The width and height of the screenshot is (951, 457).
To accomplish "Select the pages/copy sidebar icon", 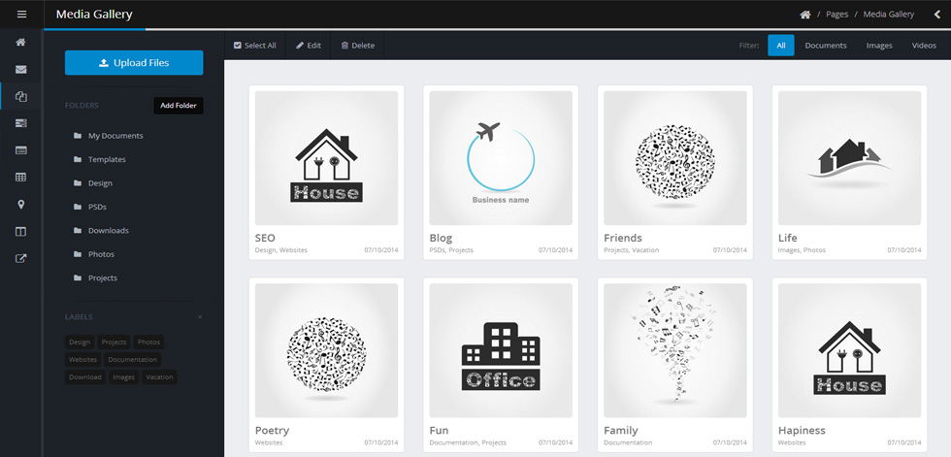I will point(21,96).
